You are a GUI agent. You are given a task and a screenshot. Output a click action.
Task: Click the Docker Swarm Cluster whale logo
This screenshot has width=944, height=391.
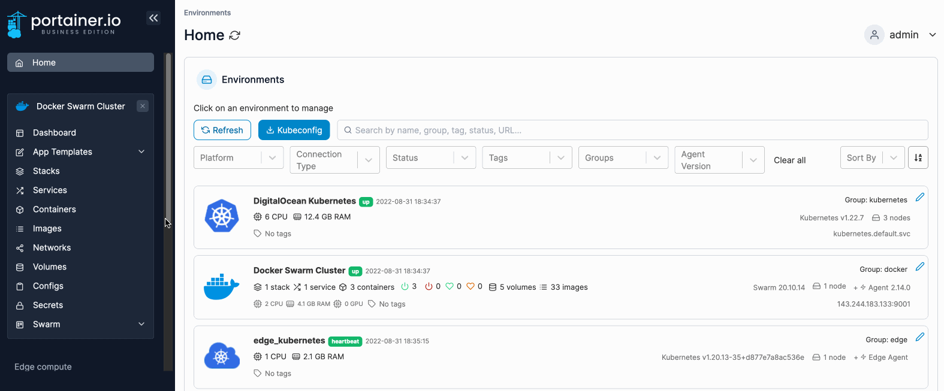(x=222, y=287)
